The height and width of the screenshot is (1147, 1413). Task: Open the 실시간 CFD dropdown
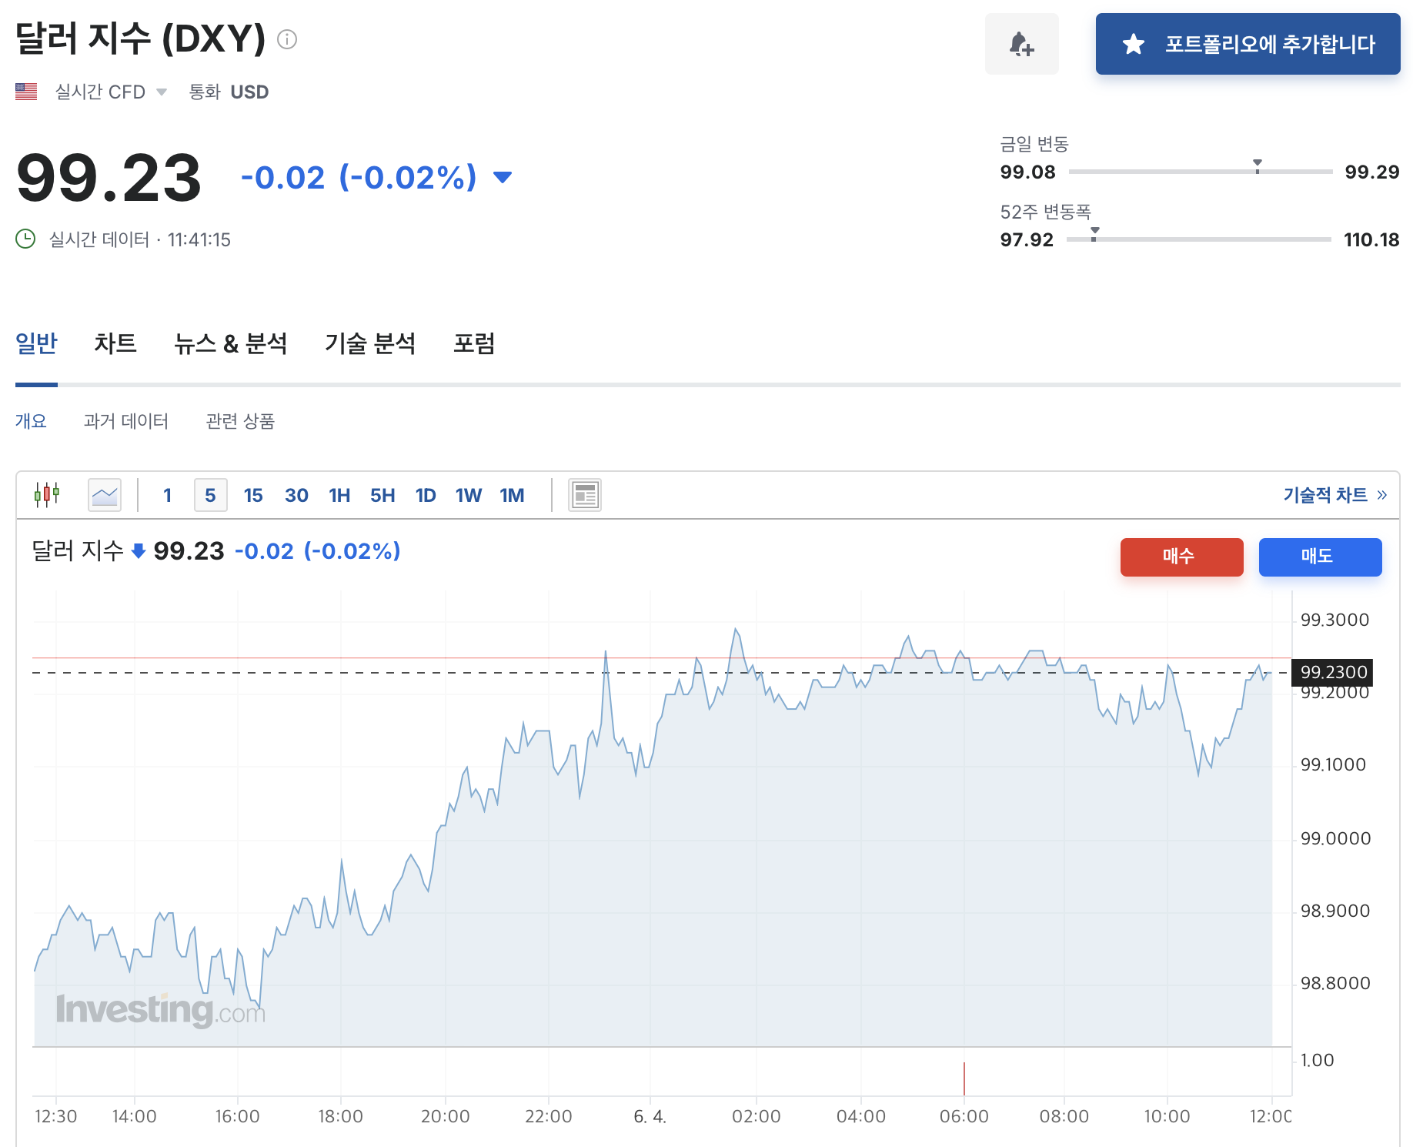(111, 92)
